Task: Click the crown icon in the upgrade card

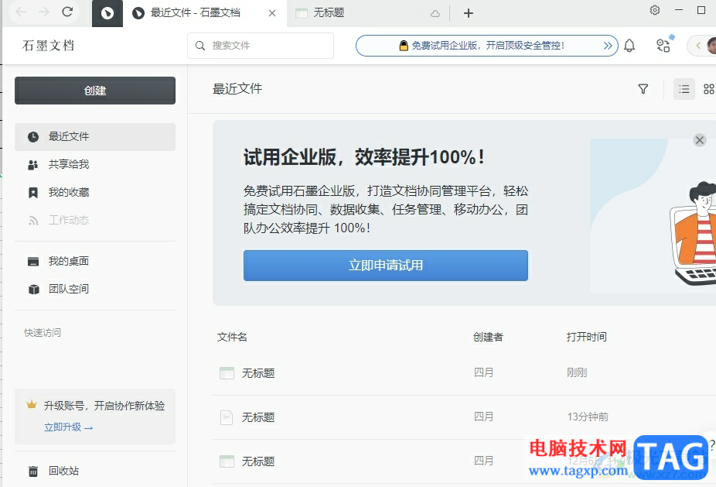Action: coord(32,404)
